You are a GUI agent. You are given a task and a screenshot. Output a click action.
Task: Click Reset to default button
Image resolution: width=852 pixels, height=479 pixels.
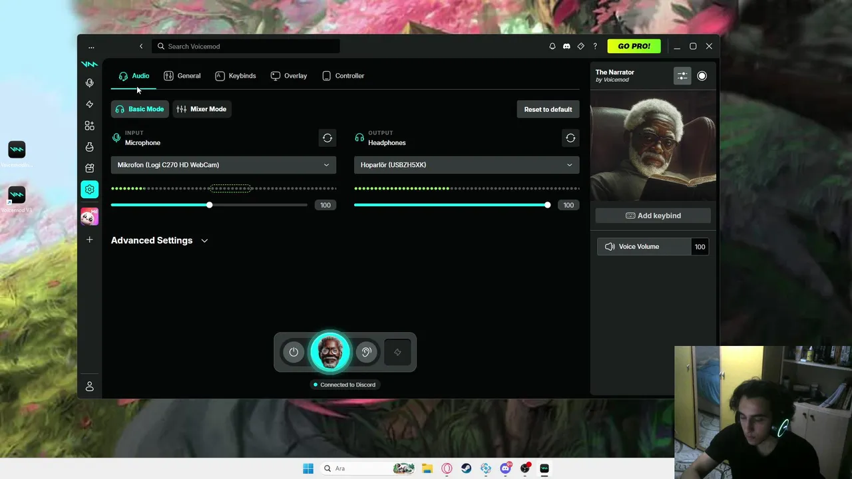pyautogui.click(x=548, y=109)
